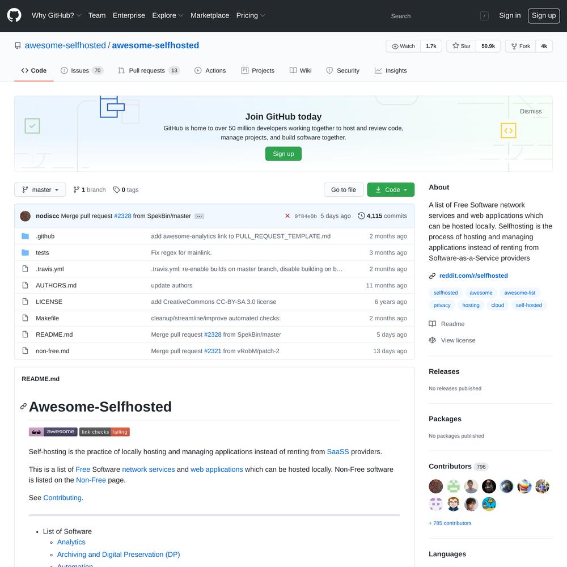
Task: Click the green Sign up banner button
Action: [283, 154]
